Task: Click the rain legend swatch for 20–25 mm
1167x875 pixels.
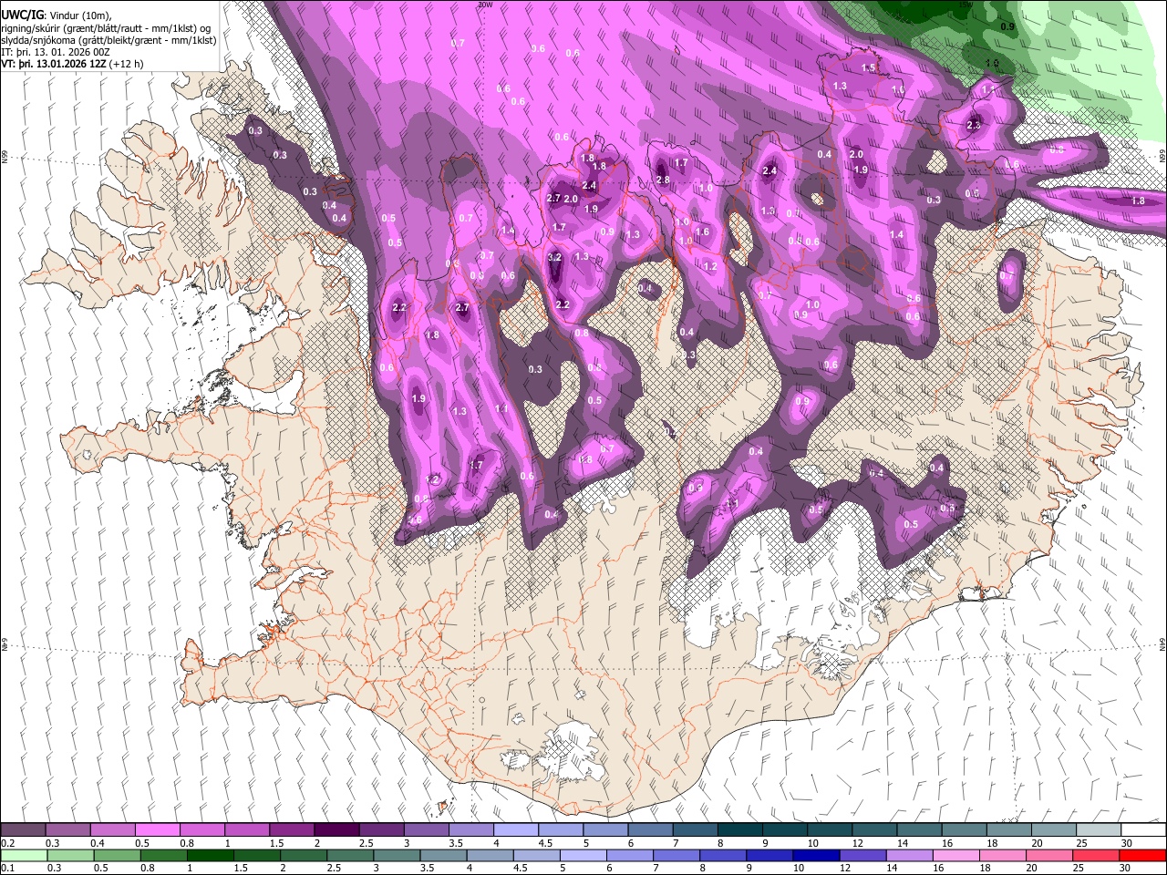Action: (x=1049, y=855)
